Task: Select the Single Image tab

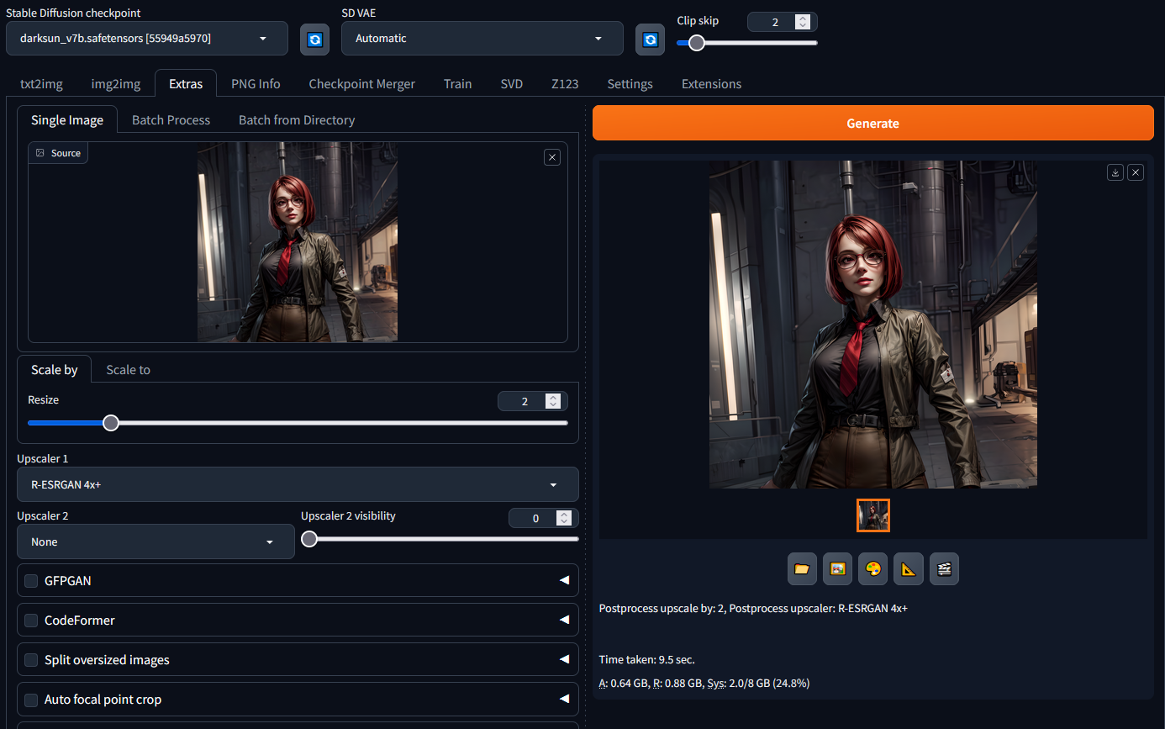Action: point(67,120)
